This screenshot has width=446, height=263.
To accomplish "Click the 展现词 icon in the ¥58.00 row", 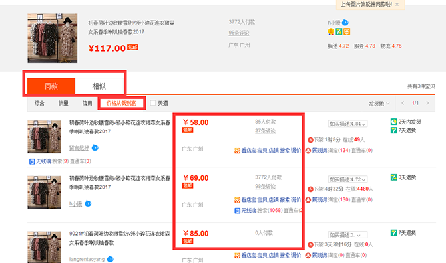I will [x=308, y=151].
